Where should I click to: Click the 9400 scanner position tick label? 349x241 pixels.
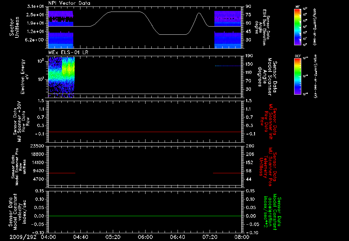(x=38, y=171)
